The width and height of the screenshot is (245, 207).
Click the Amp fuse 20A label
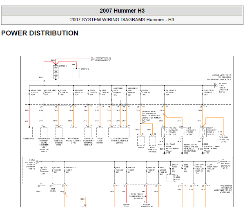(x=120, y=170)
